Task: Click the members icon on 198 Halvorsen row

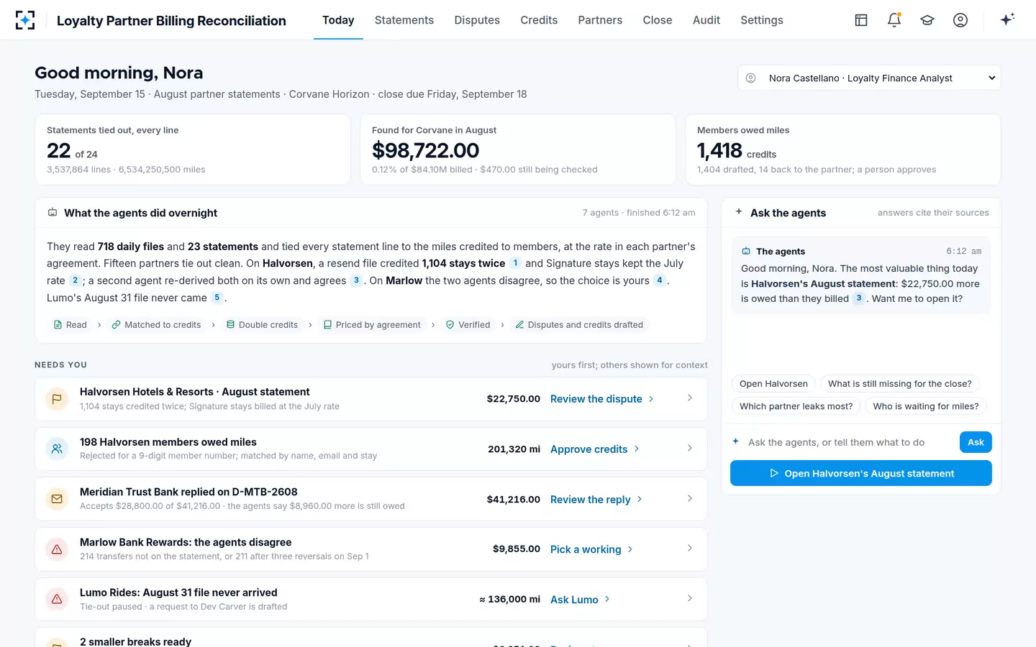Action: pyautogui.click(x=57, y=449)
